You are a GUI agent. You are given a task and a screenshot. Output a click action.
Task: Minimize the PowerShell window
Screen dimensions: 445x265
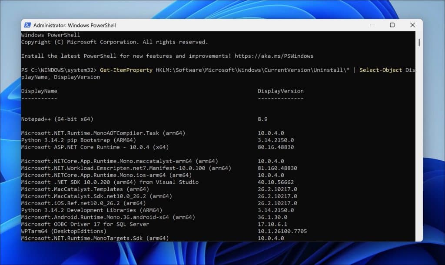coord(372,25)
